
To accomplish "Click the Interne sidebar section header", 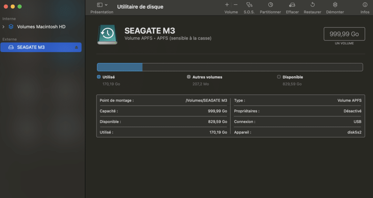I will click(x=9, y=19).
